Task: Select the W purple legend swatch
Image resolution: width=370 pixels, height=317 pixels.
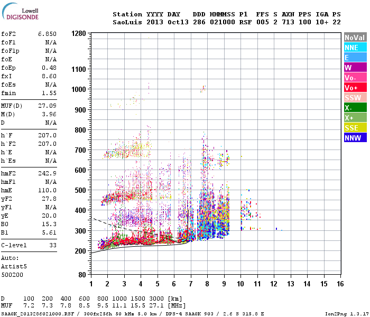Action: [355, 68]
